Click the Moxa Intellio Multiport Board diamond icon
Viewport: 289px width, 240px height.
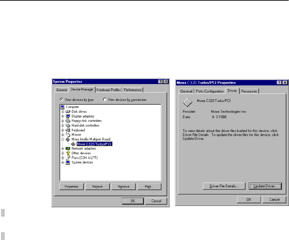(x=68, y=139)
